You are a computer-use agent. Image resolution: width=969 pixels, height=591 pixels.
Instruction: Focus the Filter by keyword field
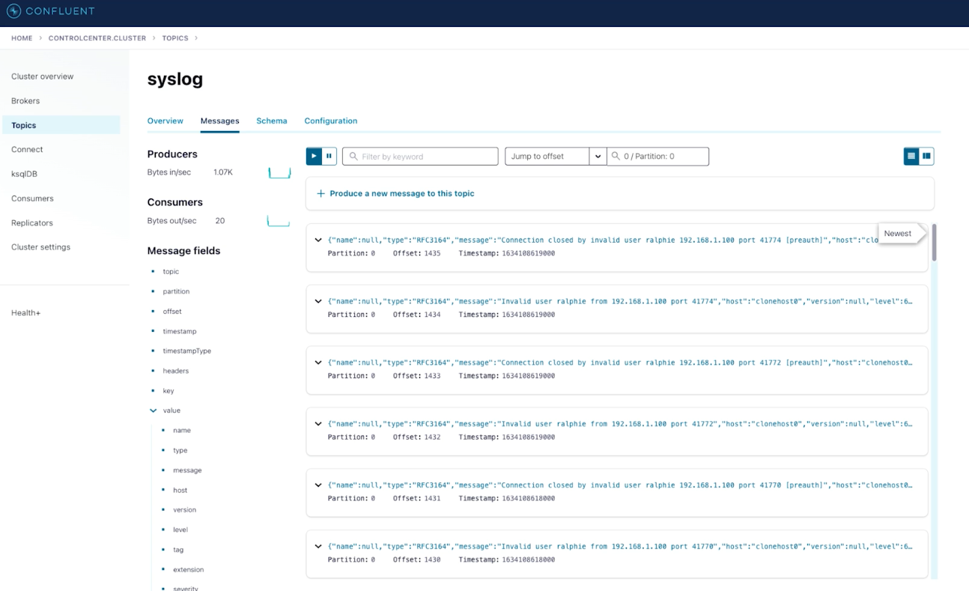click(x=421, y=156)
